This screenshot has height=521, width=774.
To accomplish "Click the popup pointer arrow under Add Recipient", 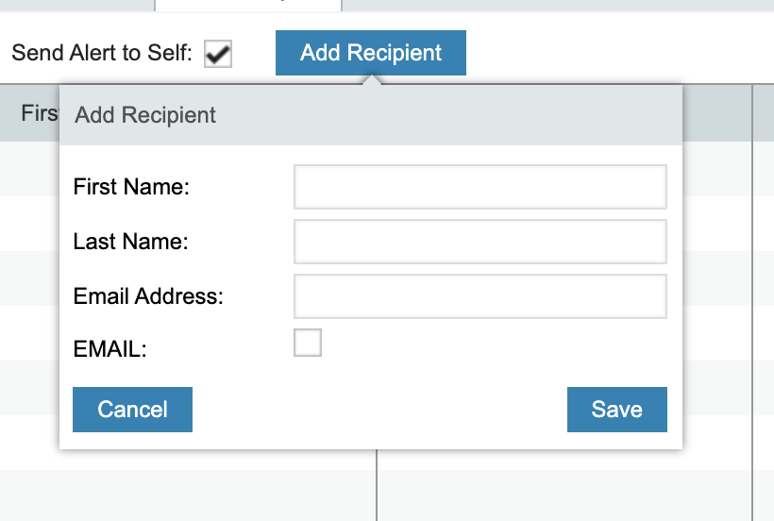I will pyautogui.click(x=372, y=80).
